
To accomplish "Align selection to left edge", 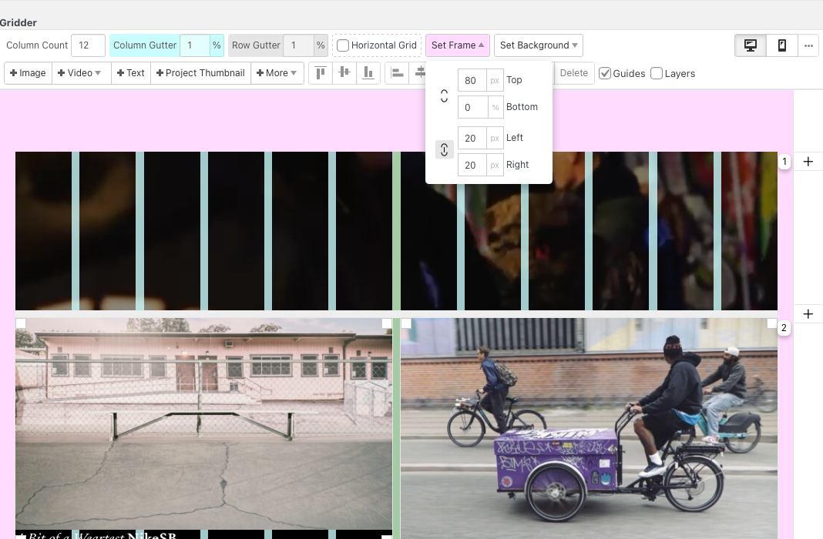I will (397, 73).
